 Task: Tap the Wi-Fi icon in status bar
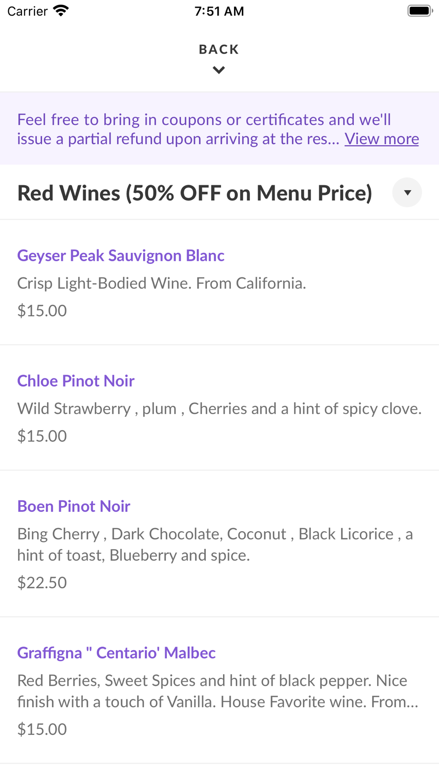(x=61, y=11)
